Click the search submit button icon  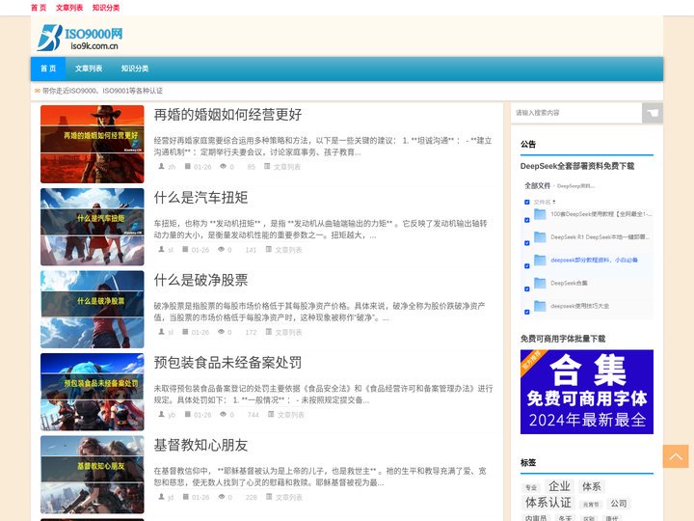[653, 113]
